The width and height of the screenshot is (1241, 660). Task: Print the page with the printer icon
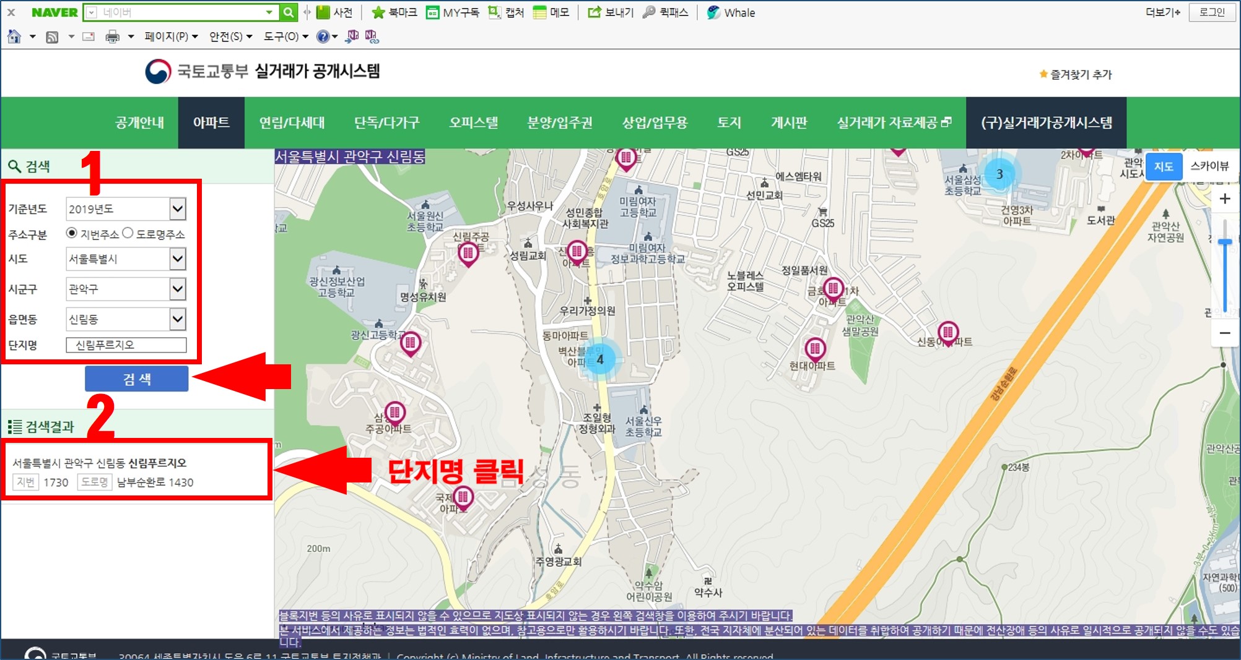pos(112,37)
